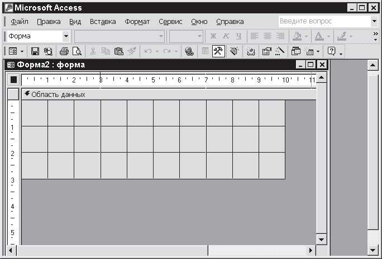
Task: Expand the "Введите вопрос" help box dropdown
Action: point(374,21)
